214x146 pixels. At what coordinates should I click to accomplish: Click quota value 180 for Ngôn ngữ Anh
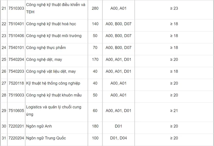95,126
